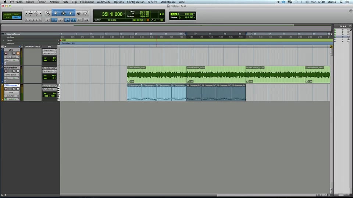This screenshot has height=198, width=353.
Task: Open the Fichier menu
Action: pos(30,2)
